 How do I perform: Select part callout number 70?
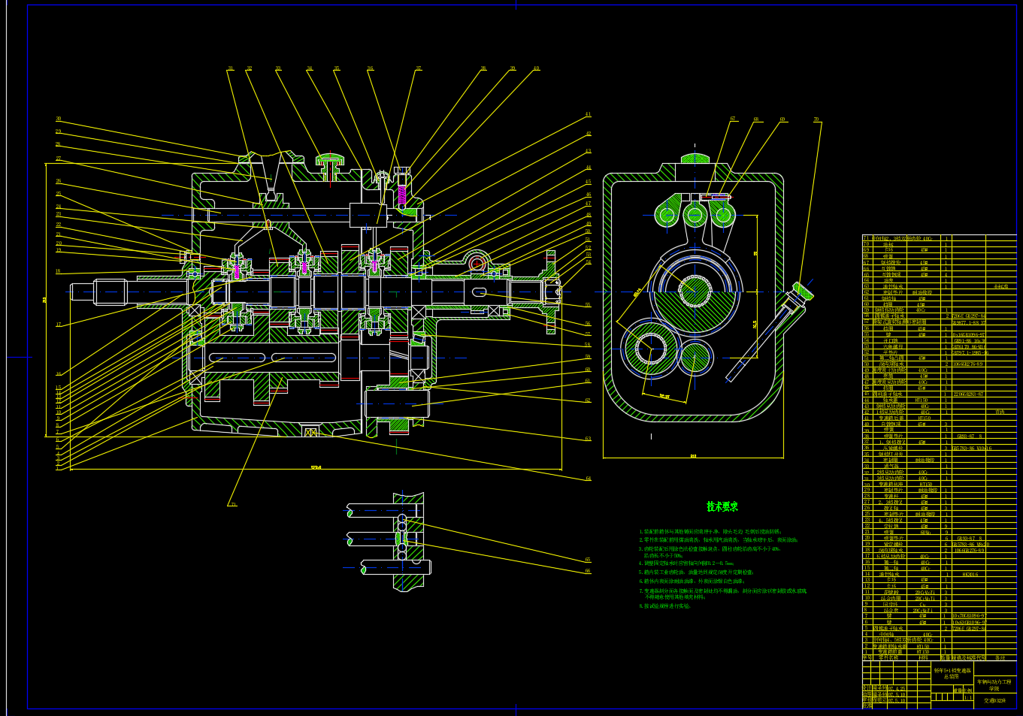click(816, 119)
